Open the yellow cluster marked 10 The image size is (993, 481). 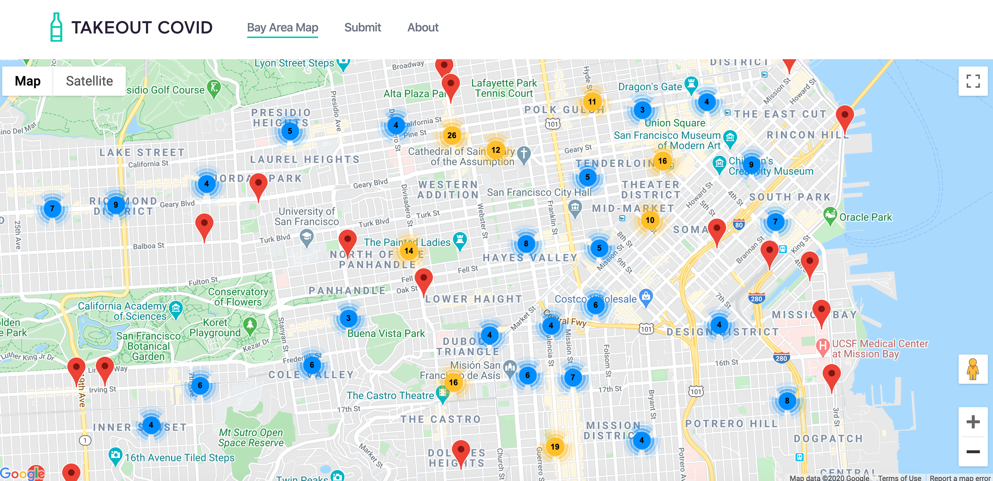coord(650,220)
